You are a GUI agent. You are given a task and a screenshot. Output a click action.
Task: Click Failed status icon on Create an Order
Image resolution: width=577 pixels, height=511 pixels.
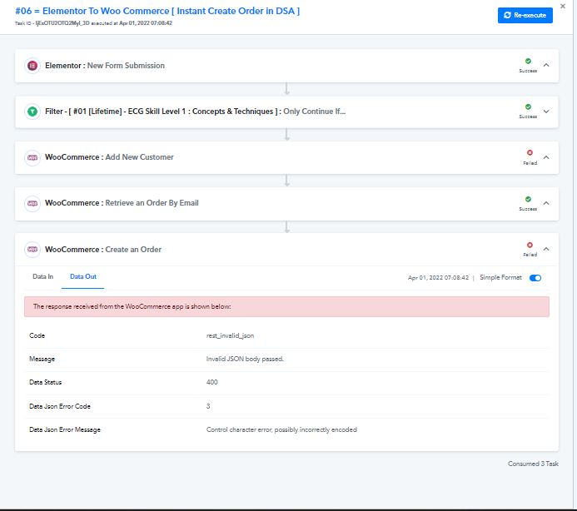(x=530, y=245)
